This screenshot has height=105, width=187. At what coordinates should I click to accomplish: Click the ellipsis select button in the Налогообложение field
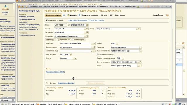click(141, 51)
